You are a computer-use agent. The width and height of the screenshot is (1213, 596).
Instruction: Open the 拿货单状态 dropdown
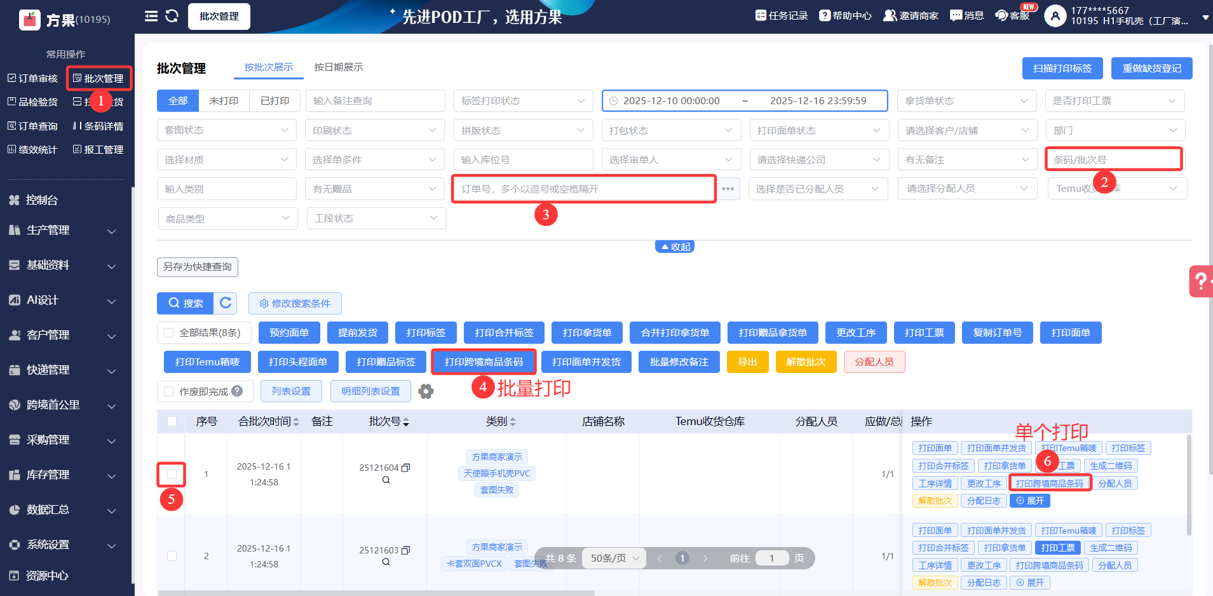tap(966, 100)
